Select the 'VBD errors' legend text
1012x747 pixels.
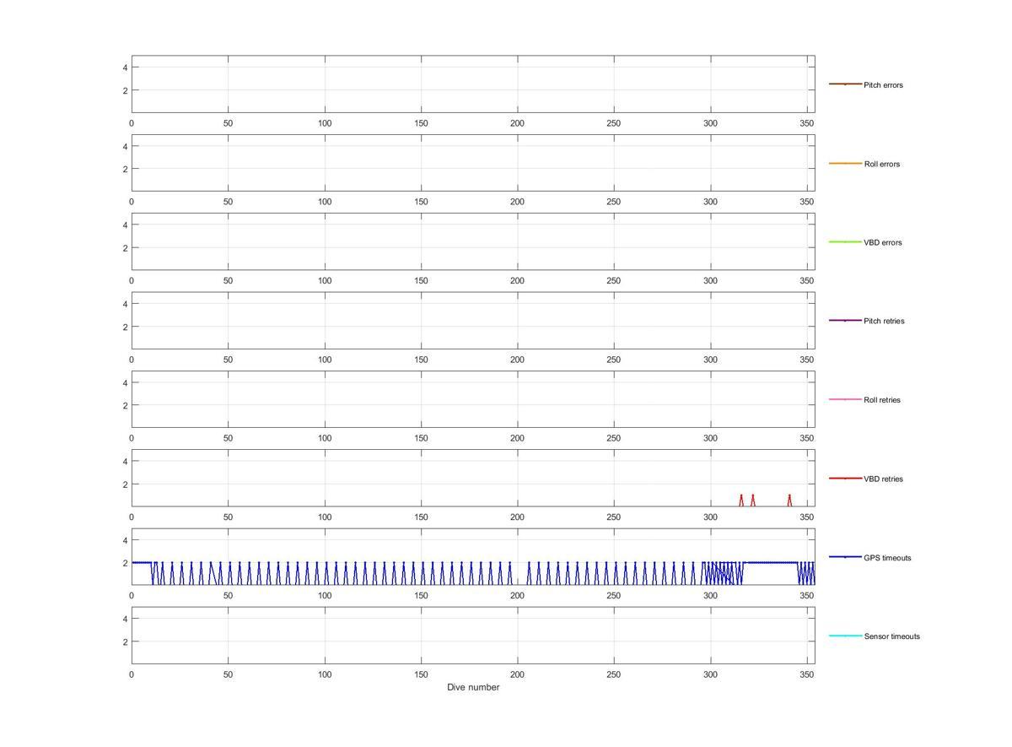click(x=883, y=242)
